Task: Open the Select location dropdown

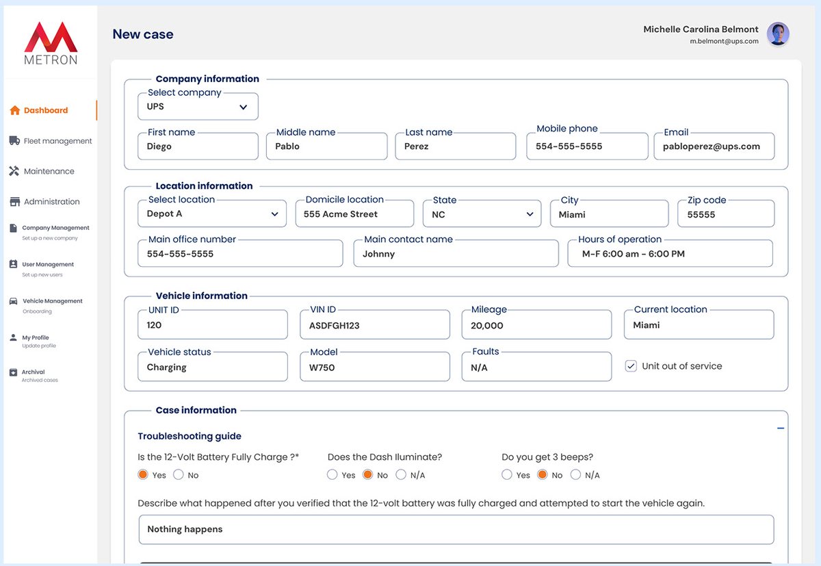Action: 212,214
